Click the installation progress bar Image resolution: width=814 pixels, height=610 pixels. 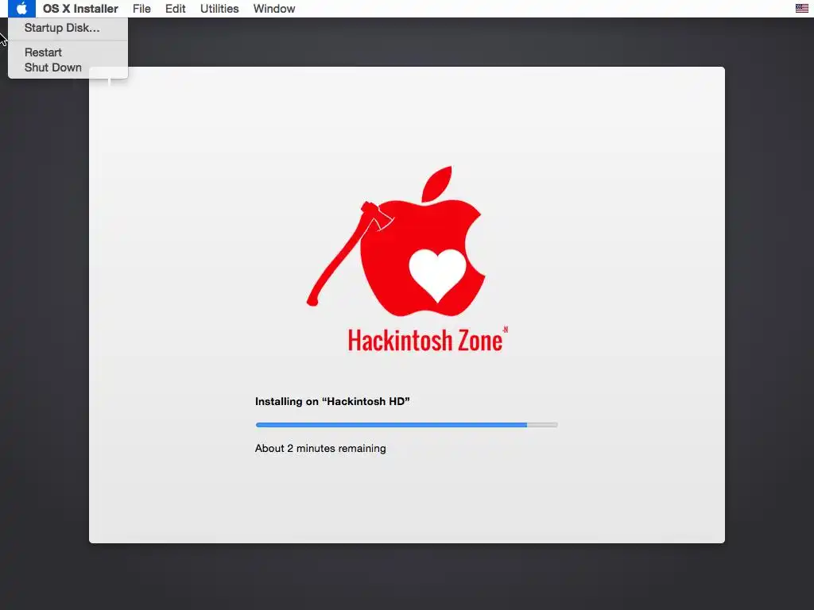point(406,425)
